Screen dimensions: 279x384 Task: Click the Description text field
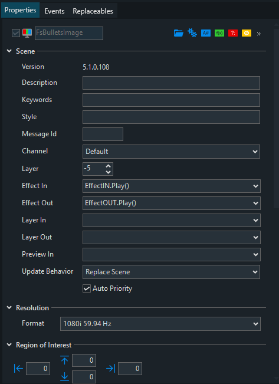[171, 83]
